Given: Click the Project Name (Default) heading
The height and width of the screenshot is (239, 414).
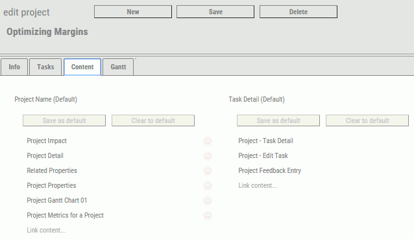Looking at the screenshot, I should [46, 99].
